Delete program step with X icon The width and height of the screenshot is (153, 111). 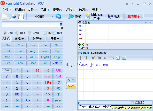pos(93,58)
